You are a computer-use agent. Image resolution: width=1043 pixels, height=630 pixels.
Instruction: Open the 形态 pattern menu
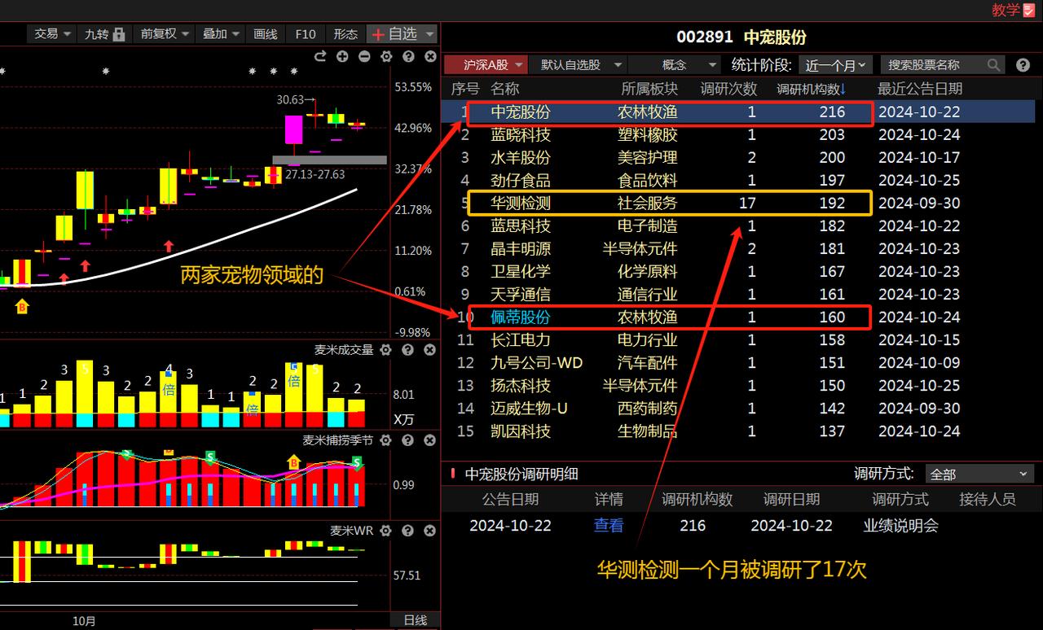[345, 33]
